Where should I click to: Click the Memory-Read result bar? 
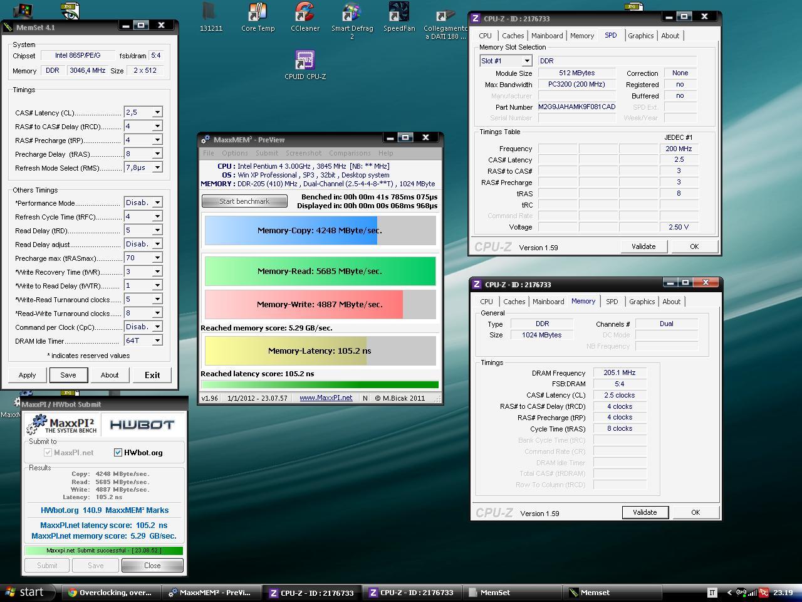click(320, 271)
